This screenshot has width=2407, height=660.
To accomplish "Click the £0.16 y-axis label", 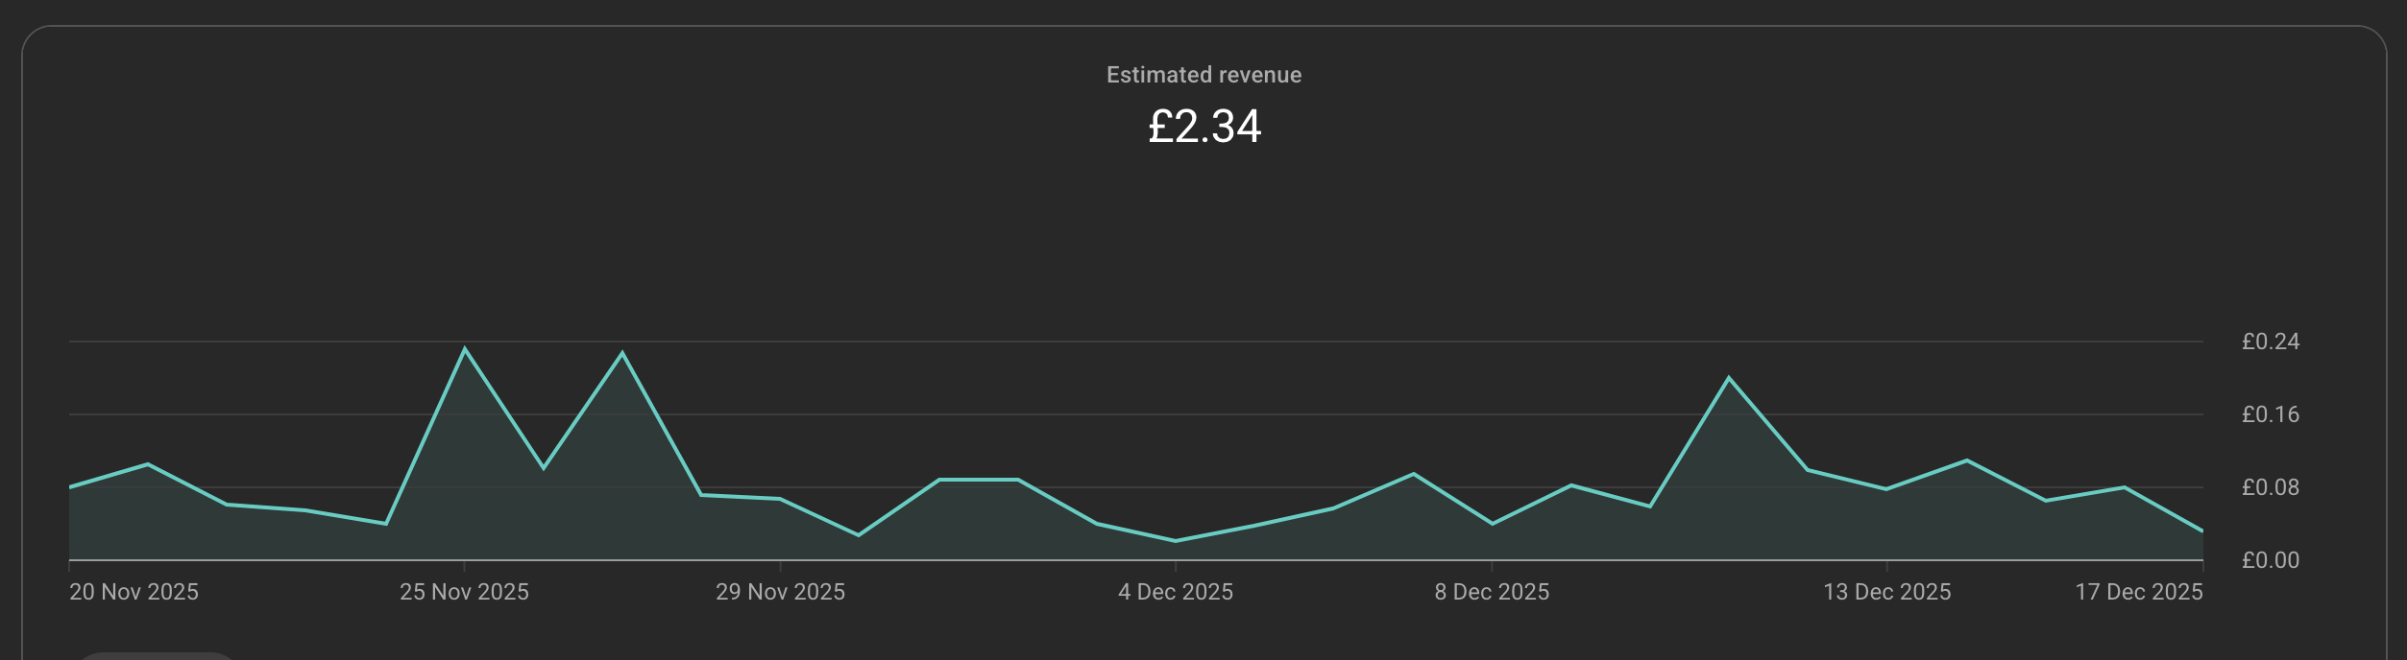I will click(2270, 414).
